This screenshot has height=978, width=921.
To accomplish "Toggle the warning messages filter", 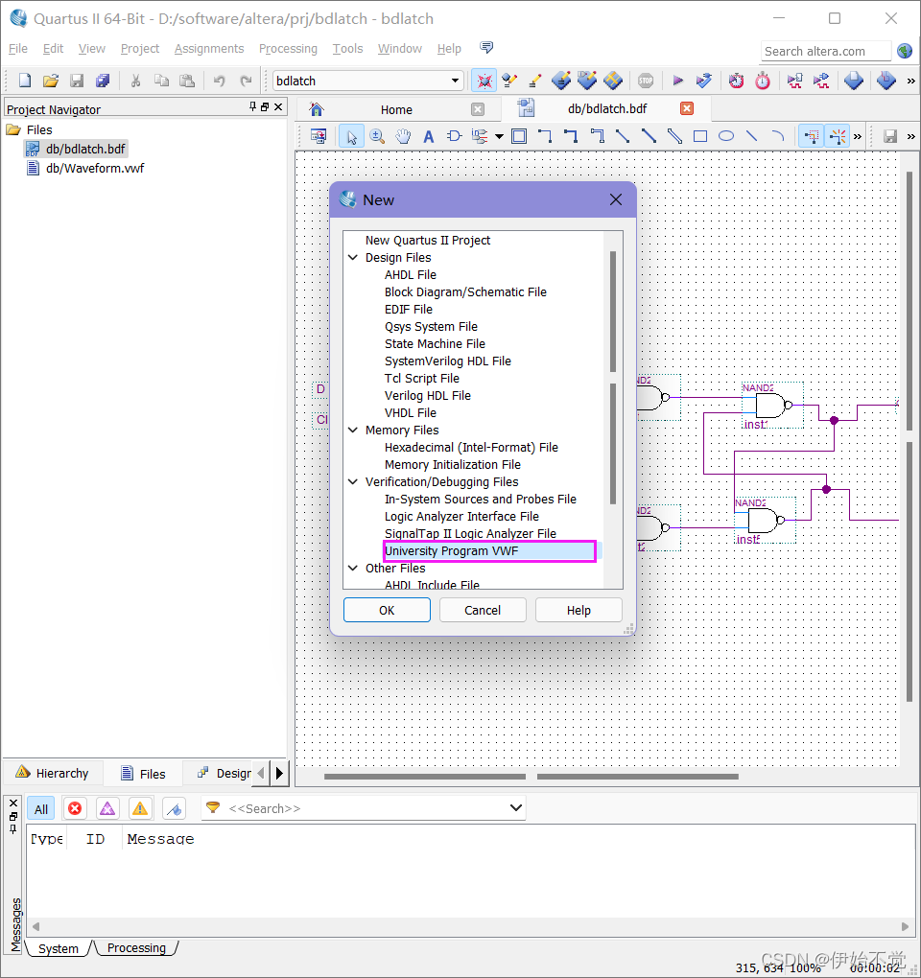I will [x=140, y=809].
